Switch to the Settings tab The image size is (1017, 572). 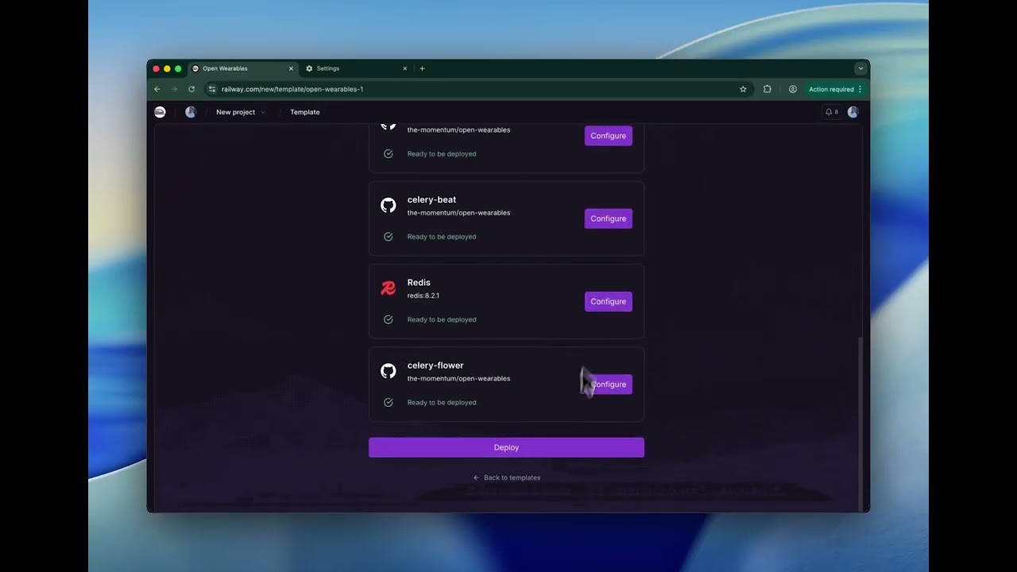[x=356, y=68]
